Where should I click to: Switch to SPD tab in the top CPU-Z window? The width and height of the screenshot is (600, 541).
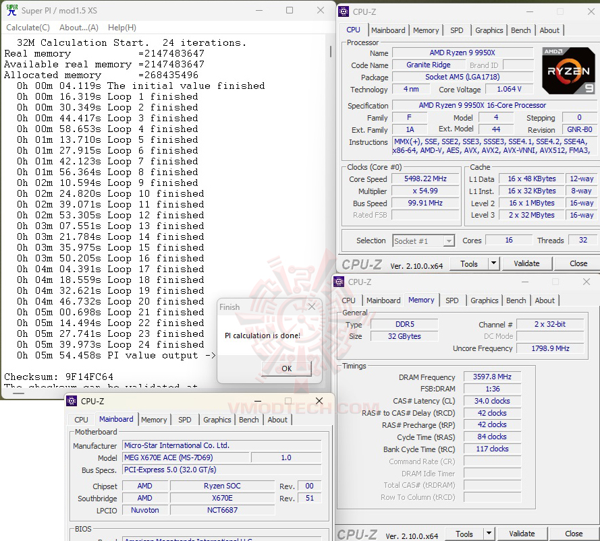pyautogui.click(x=456, y=30)
